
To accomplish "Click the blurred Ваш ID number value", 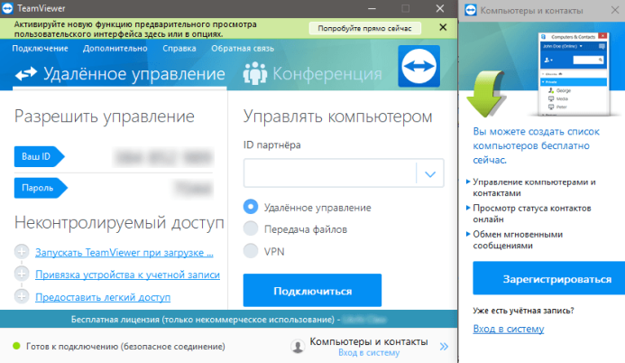I will [164, 157].
